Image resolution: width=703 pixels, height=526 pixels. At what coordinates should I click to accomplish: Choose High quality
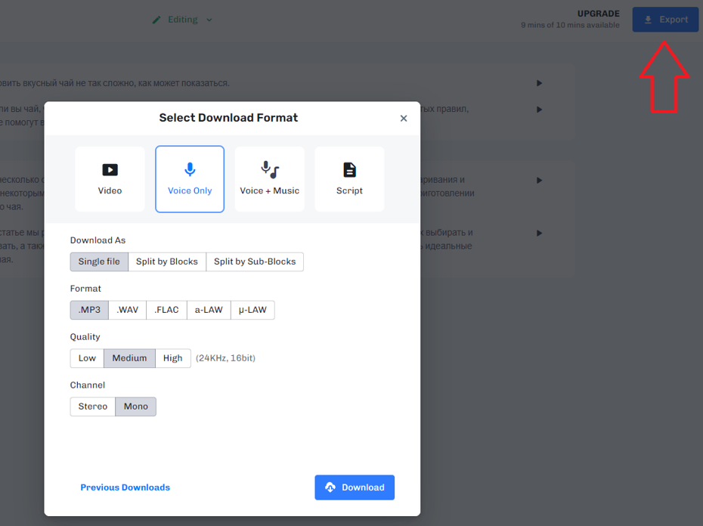click(x=172, y=358)
